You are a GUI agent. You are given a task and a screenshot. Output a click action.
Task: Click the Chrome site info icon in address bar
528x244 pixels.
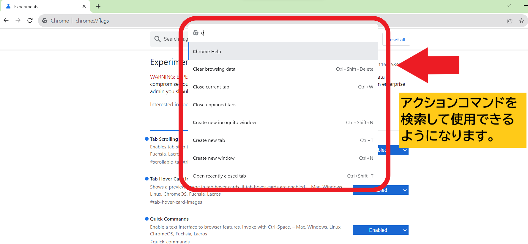(45, 20)
